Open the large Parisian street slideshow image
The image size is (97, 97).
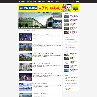point(36,20)
